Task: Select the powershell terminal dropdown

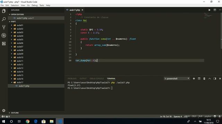Action: point(177,79)
